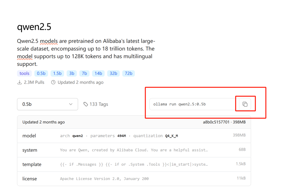This screenshot has height=191, width=287.
Task: Click the 494M parameters value
Action: click(121, 136)
